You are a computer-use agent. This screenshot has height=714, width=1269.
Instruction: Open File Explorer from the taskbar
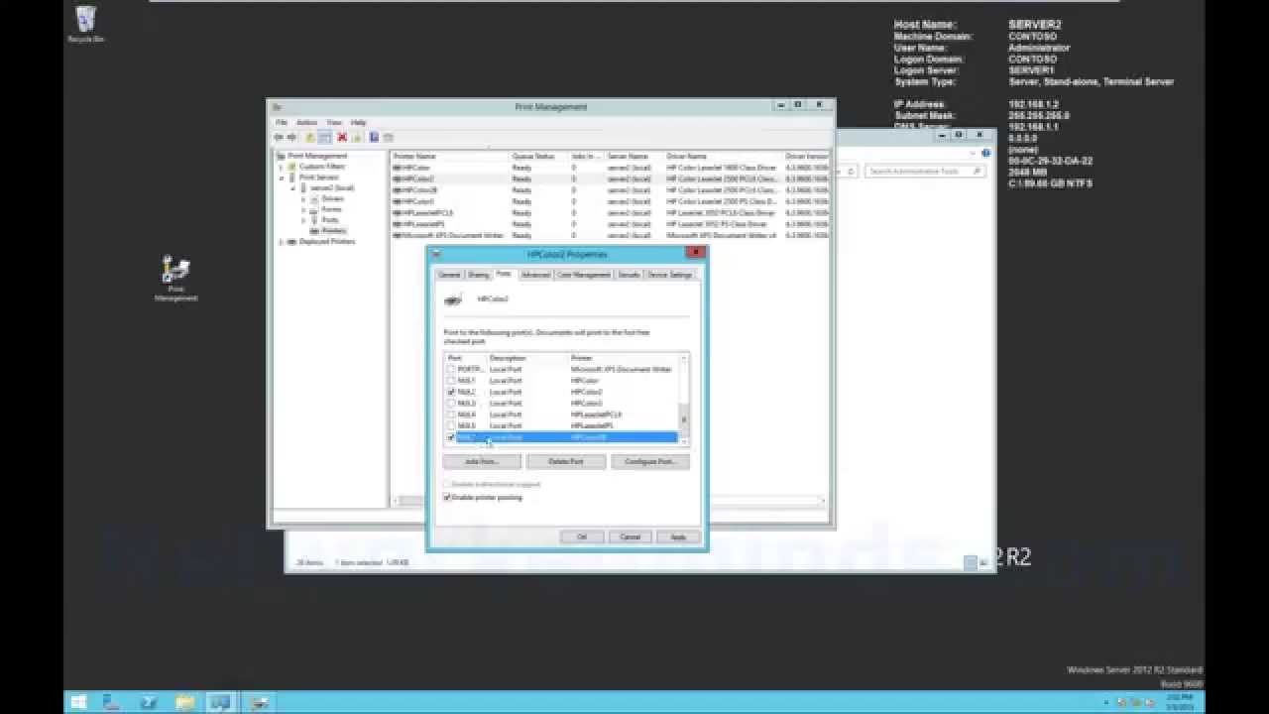184,702
